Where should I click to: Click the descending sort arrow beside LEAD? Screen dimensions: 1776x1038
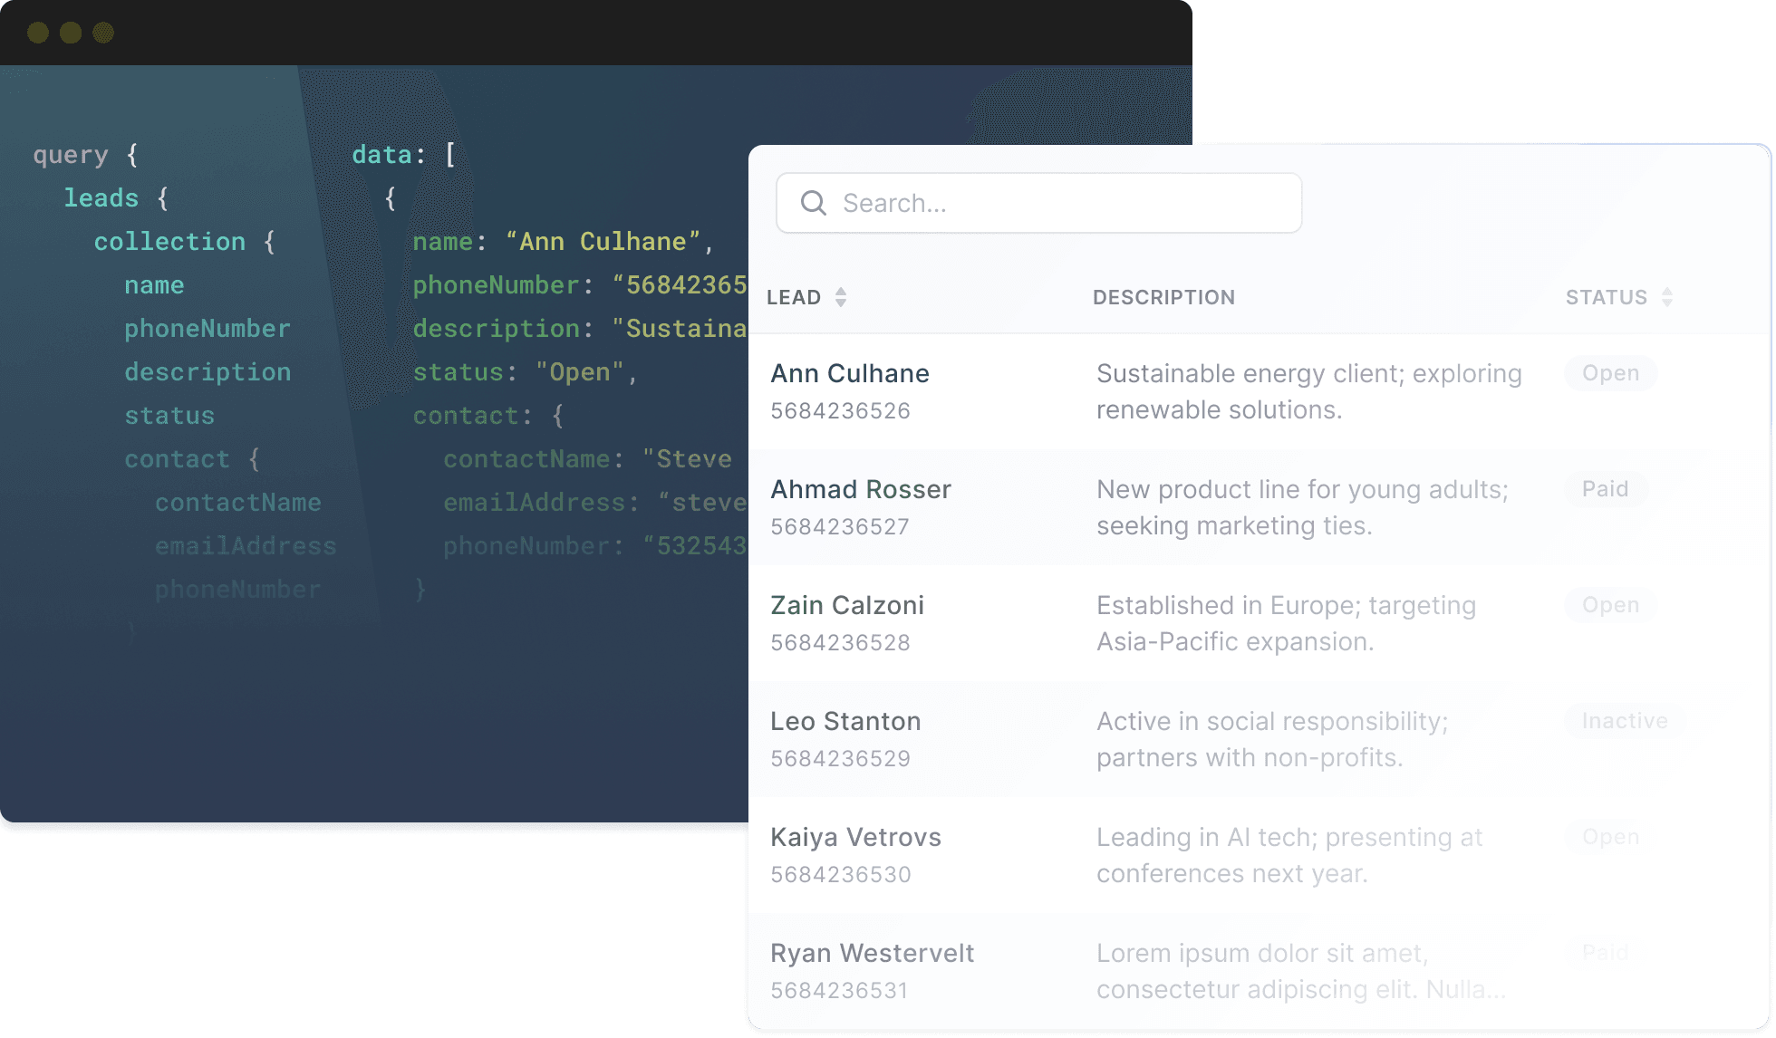pos(841,303)
